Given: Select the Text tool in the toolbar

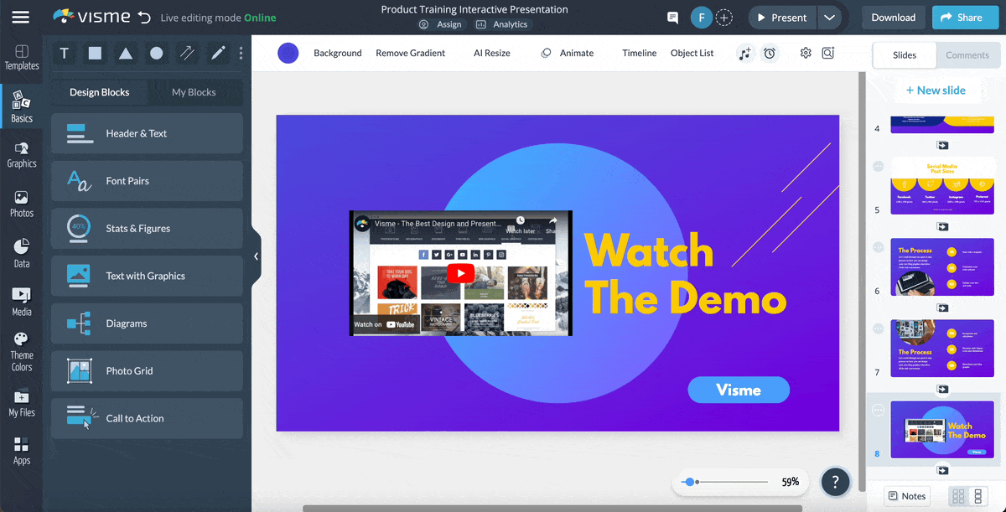Looking at the screenshot, I should click(x=64, y=53).
